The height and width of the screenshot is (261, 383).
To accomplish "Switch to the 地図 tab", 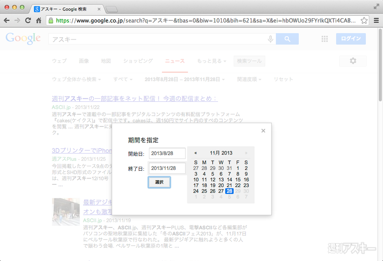I will [106, 61].
